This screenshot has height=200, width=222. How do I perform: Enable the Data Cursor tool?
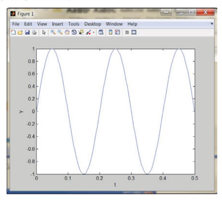point(81,32)
